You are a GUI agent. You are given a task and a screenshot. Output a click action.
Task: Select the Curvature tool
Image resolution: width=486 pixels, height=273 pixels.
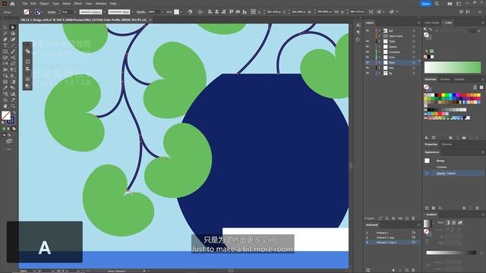point(13,39)
